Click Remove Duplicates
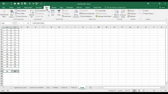This screenshot has width=168, height=94. tap(87, 14)
